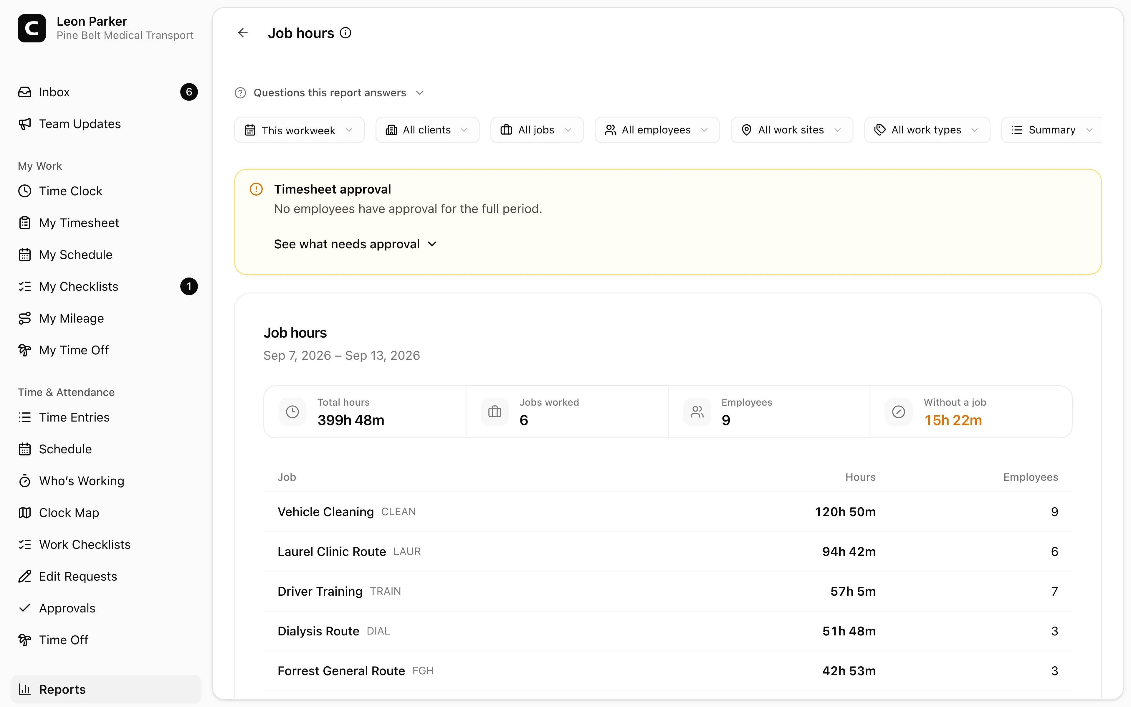Open Schedule under Time & Attendance

[106, 449]
